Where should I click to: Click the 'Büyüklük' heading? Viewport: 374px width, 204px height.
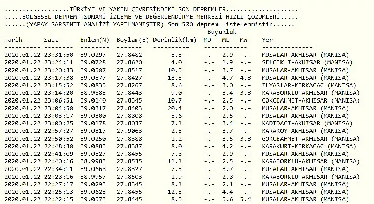coord(222,32)
